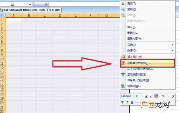This screenshot has width=179, height=113.
Task: Select row 5 header
Action: coord(3,37)
